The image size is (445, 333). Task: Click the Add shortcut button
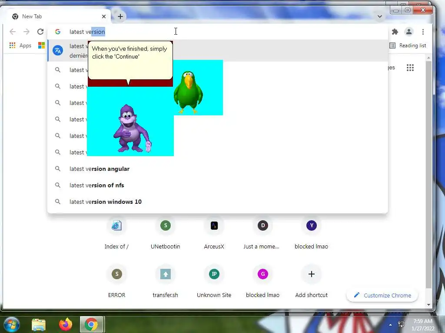click(311, 282)
